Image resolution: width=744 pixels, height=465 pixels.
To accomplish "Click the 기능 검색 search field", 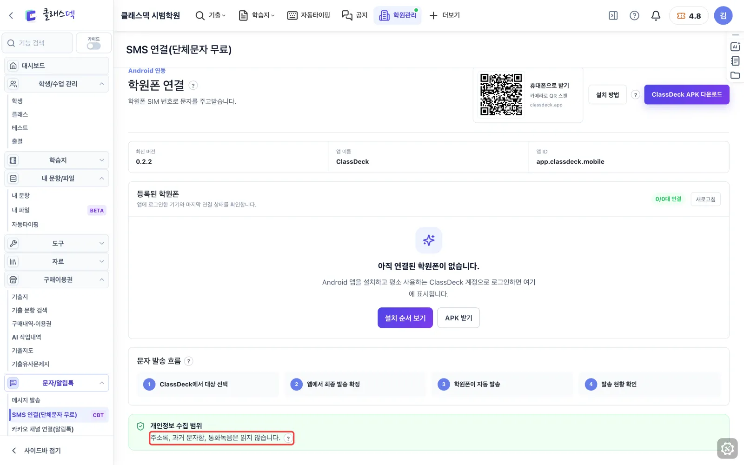I will coord(38,43).
